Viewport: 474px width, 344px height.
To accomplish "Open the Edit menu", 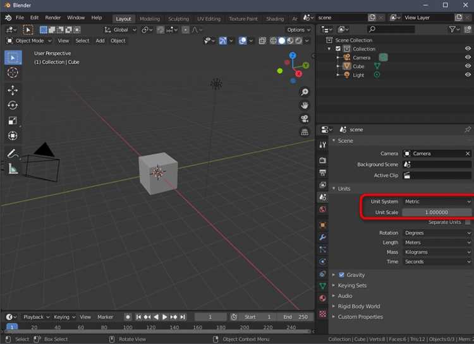I will click(35, 18).
